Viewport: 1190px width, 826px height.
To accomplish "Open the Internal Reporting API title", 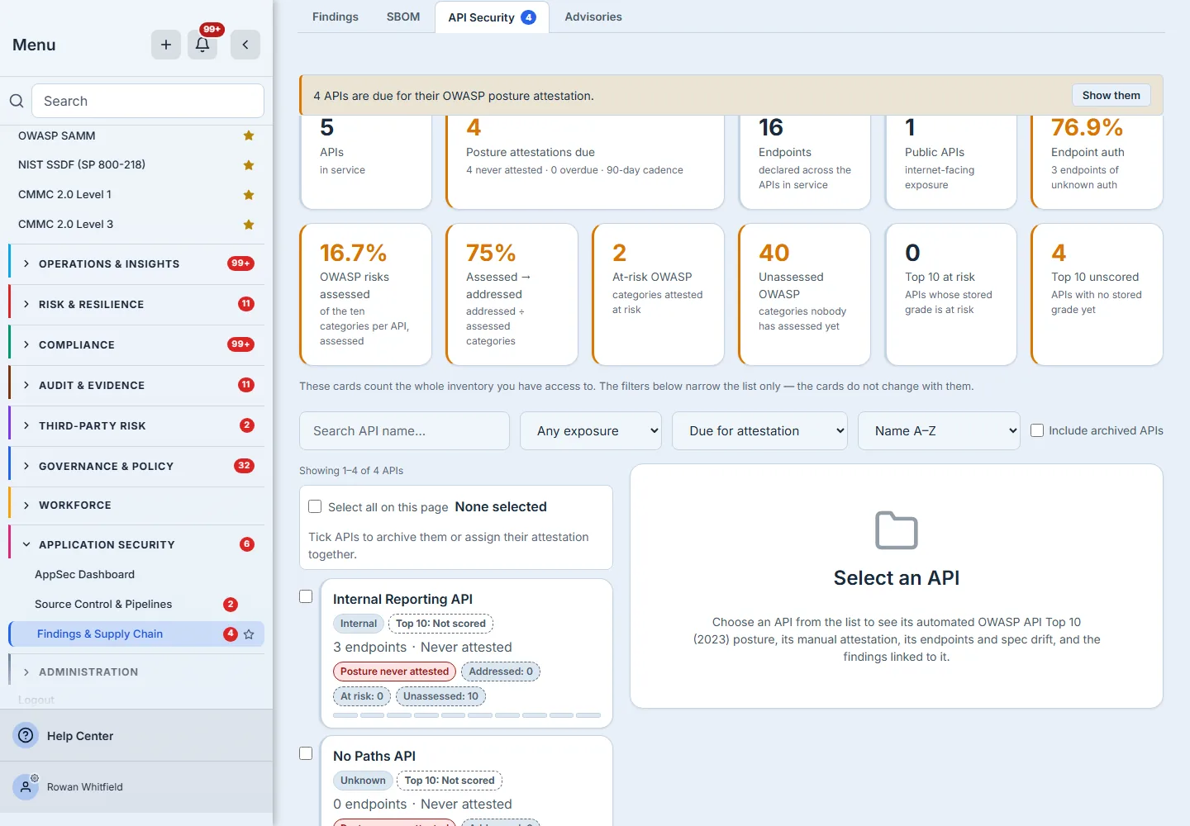I will (x=402, y=600).
